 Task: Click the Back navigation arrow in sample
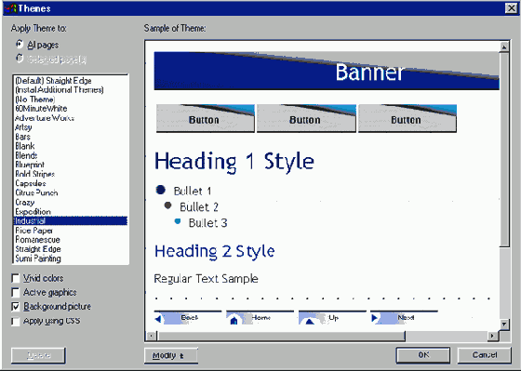158,319
